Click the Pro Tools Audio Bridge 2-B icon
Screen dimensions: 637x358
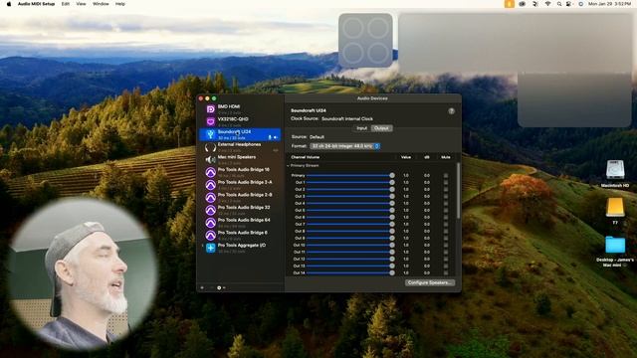pyautogui.click(x=210, y=197)
